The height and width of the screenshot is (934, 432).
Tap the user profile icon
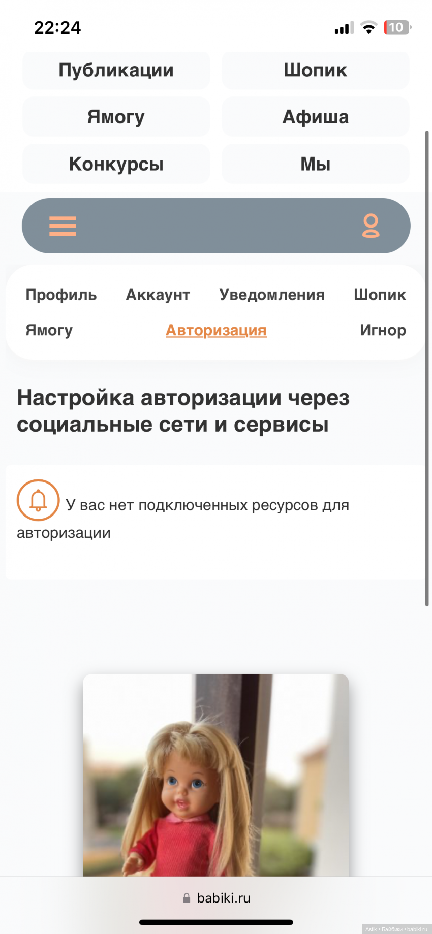coord(371,226)
